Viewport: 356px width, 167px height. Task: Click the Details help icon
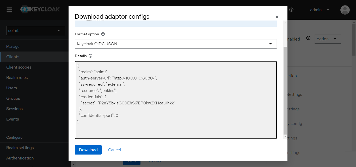point(90,56)
